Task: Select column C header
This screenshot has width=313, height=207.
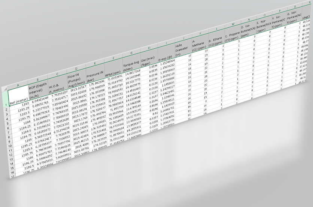Action: [x=57, y=74]
